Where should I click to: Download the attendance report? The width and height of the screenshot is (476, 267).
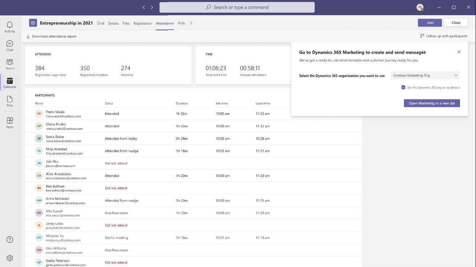click(52, 36)
